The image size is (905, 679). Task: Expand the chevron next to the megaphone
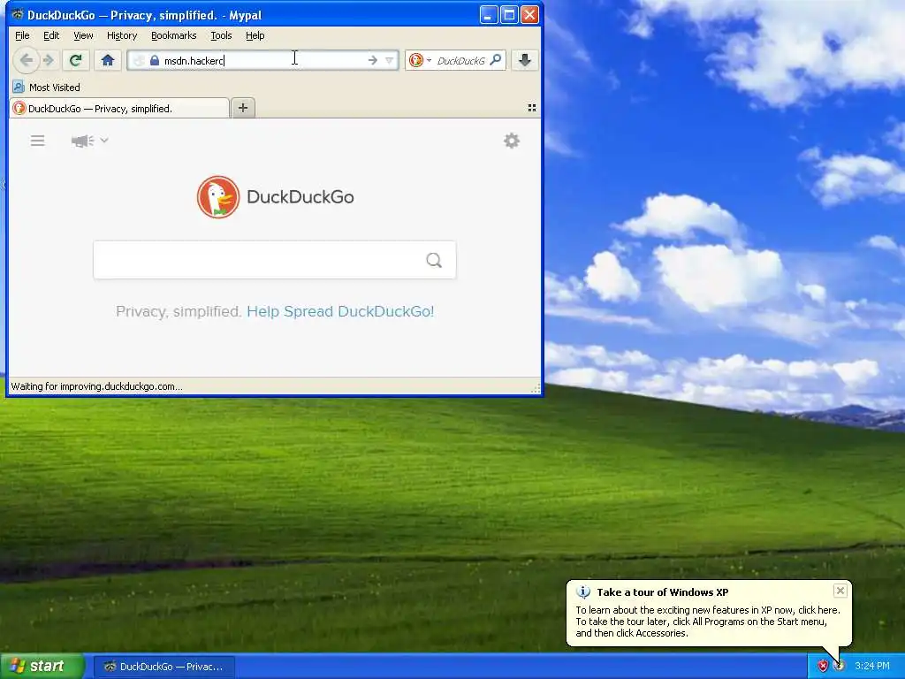point(104,141)
